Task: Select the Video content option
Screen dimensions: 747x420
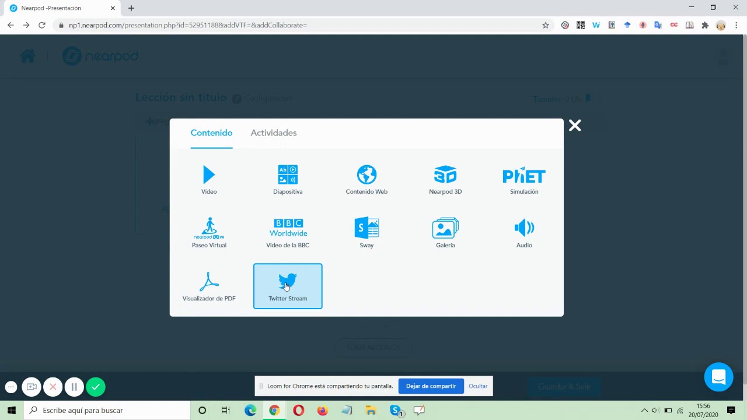Action: (209, 179)
